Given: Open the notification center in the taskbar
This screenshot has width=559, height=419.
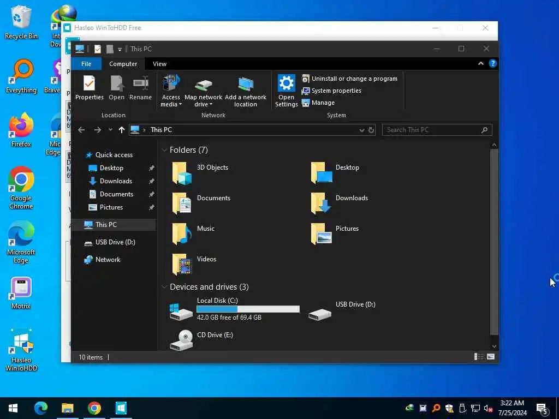Looking at the screenshot, I should (x=542, y=409).
